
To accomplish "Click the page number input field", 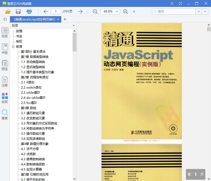I will pyautogui.click(x=56, y=12).
